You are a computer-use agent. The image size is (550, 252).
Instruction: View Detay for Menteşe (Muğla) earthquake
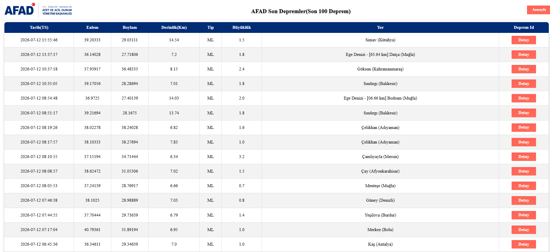(524, 186)
